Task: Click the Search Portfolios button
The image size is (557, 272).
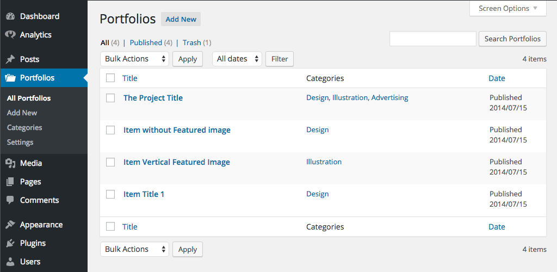Action: [x=512, y=39]
